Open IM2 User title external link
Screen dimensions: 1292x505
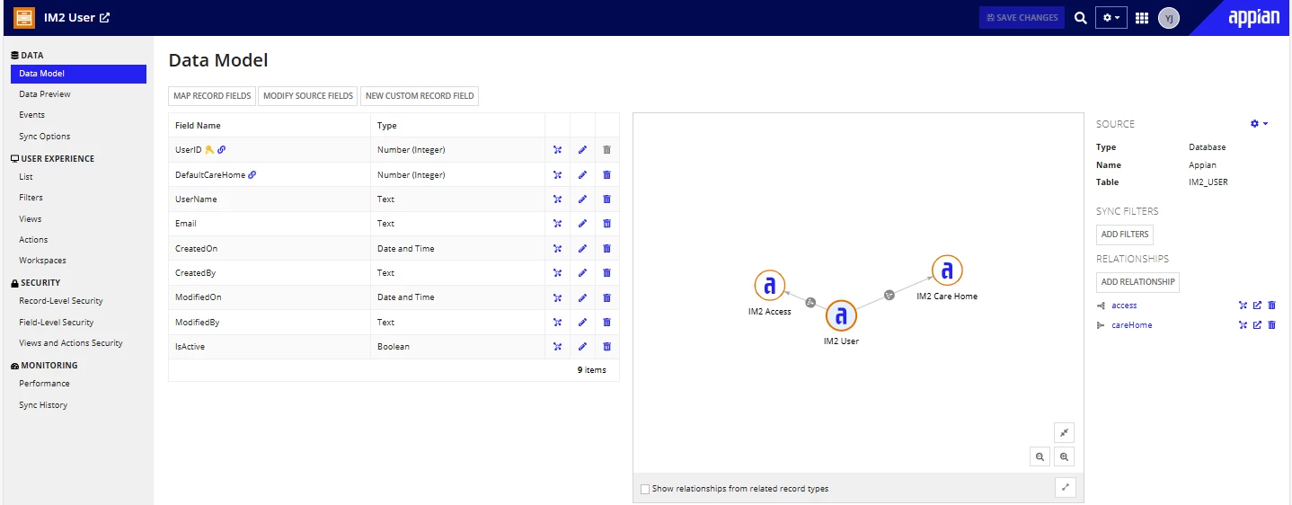[x=104, y=18]
